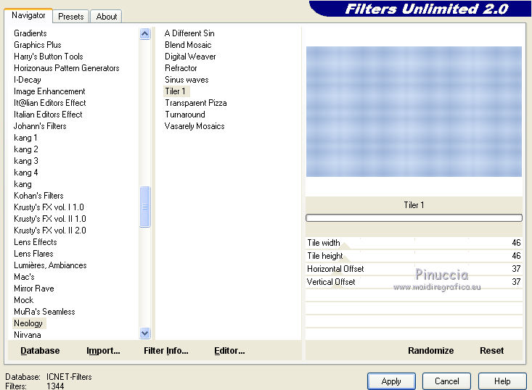
Task: Select Krusty's FX vol. I 1.0
Action: (49, 207)
